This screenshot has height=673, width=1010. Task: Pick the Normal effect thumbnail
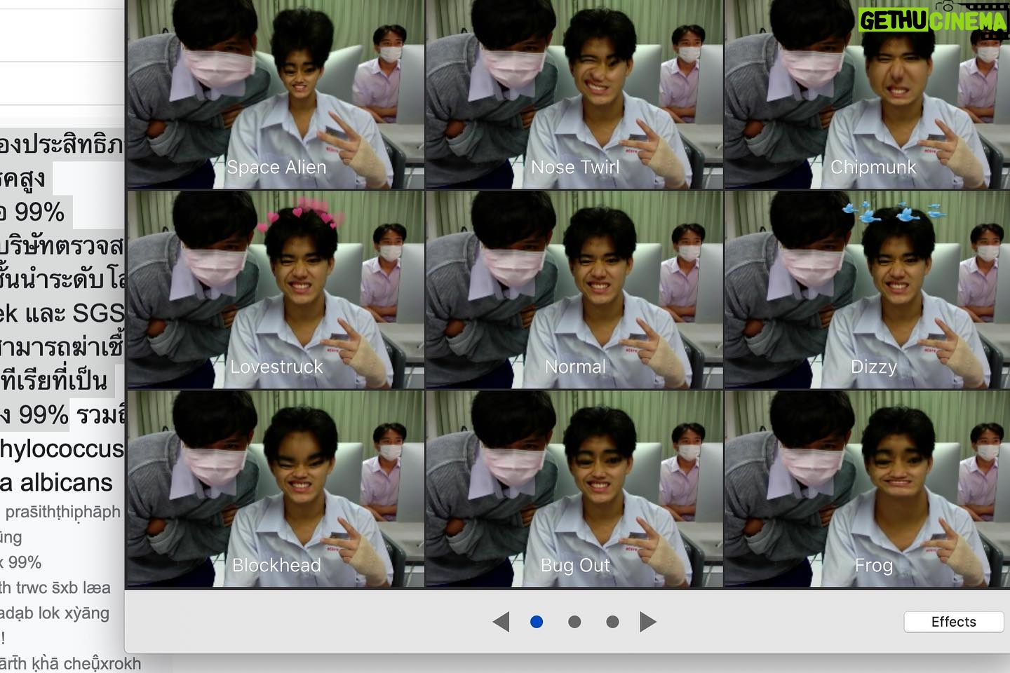574,290
